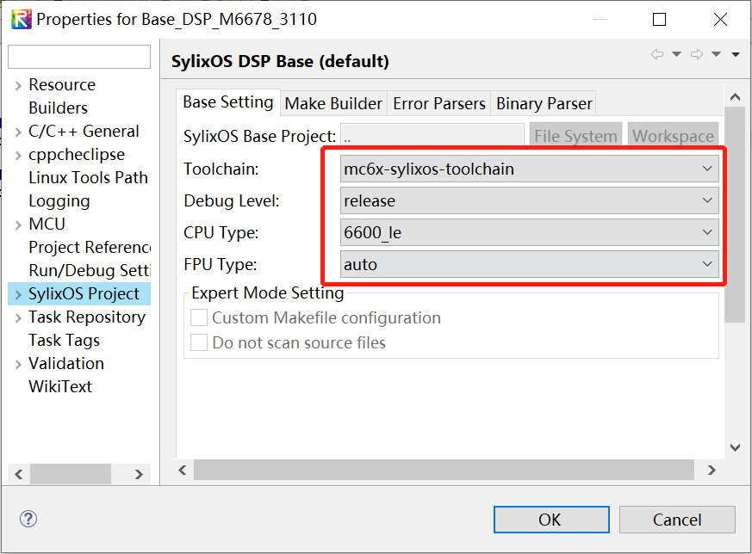The width and height of the screenshot is (752, 554).
Task: Toggle Custom Makefile configuration checkbox
Action: [x=198, y=317]
